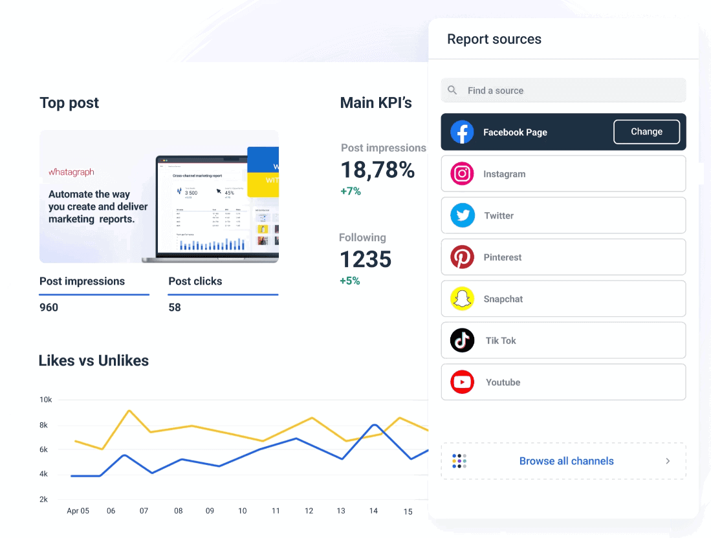Viewport: 711px width, 538px height.
Task: Click the Tik Tok icon
Action: (x=462, y=340)
